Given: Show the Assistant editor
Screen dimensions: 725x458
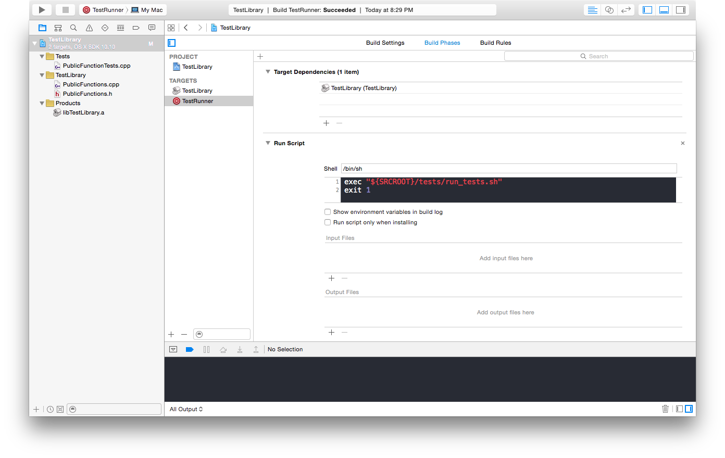Looking at the screenshot, I should 609,10.
